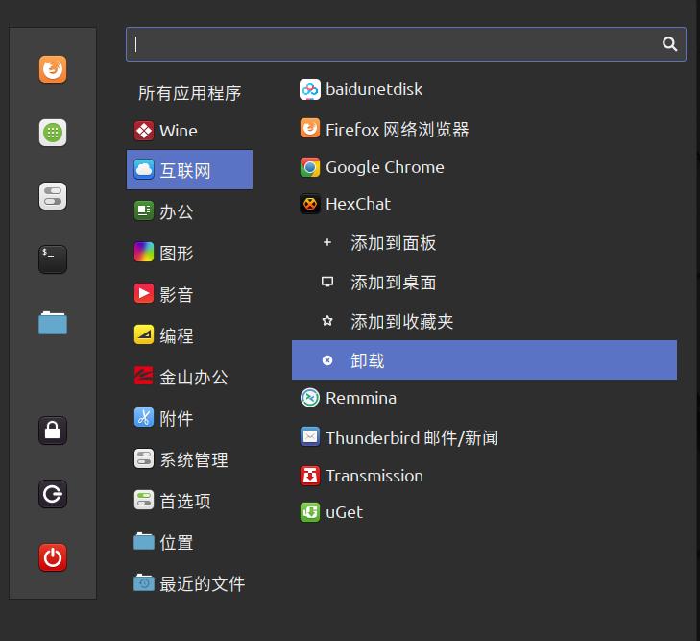The height and width of the screenshot is (641, 700).
Task: Click the 附件 scissors icon
Action: pos(144,418)
